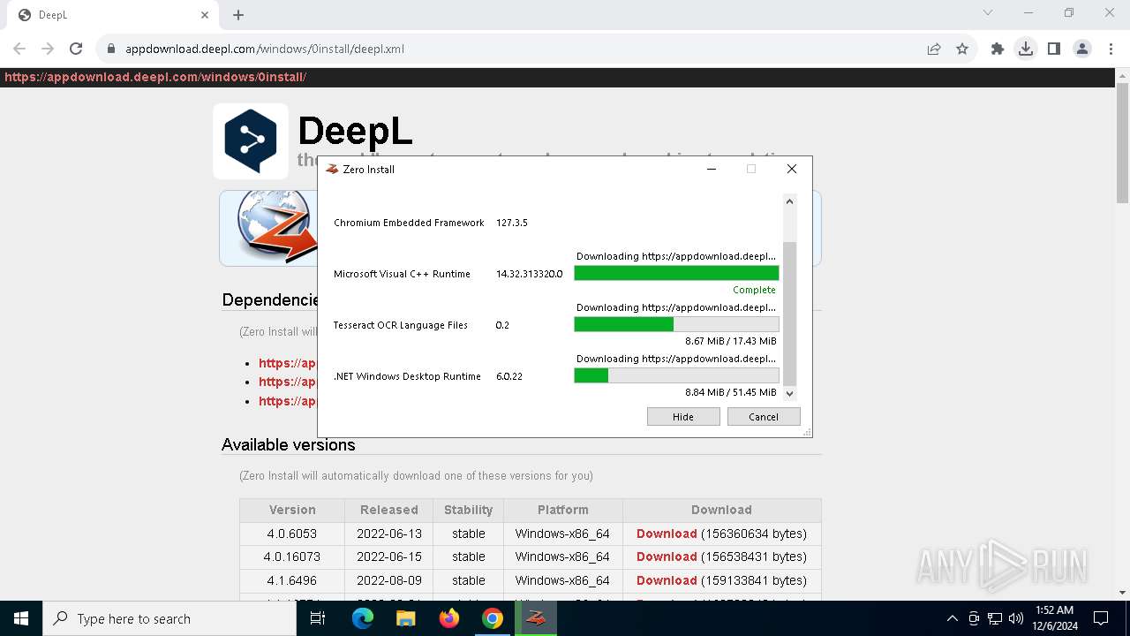This screenshot has width=1130, height=636.
Task: Click the Version column header
Action: tap(292, 510)
